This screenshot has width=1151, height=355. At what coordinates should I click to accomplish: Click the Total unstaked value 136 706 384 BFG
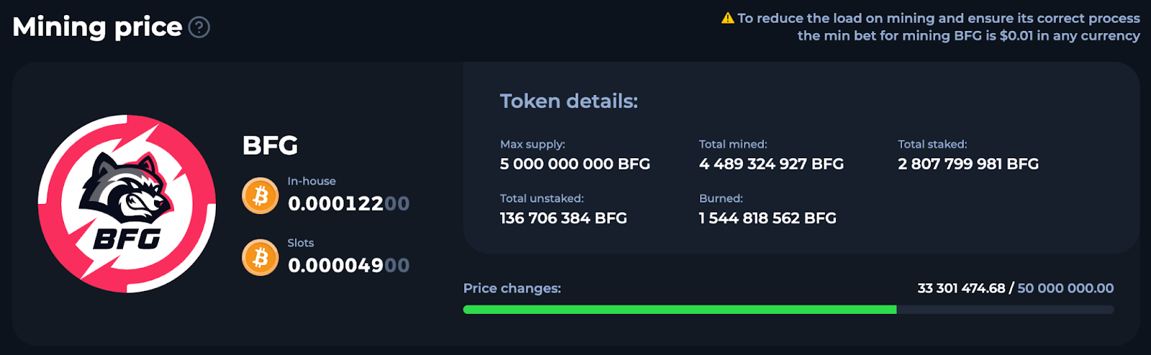(563, 218)
